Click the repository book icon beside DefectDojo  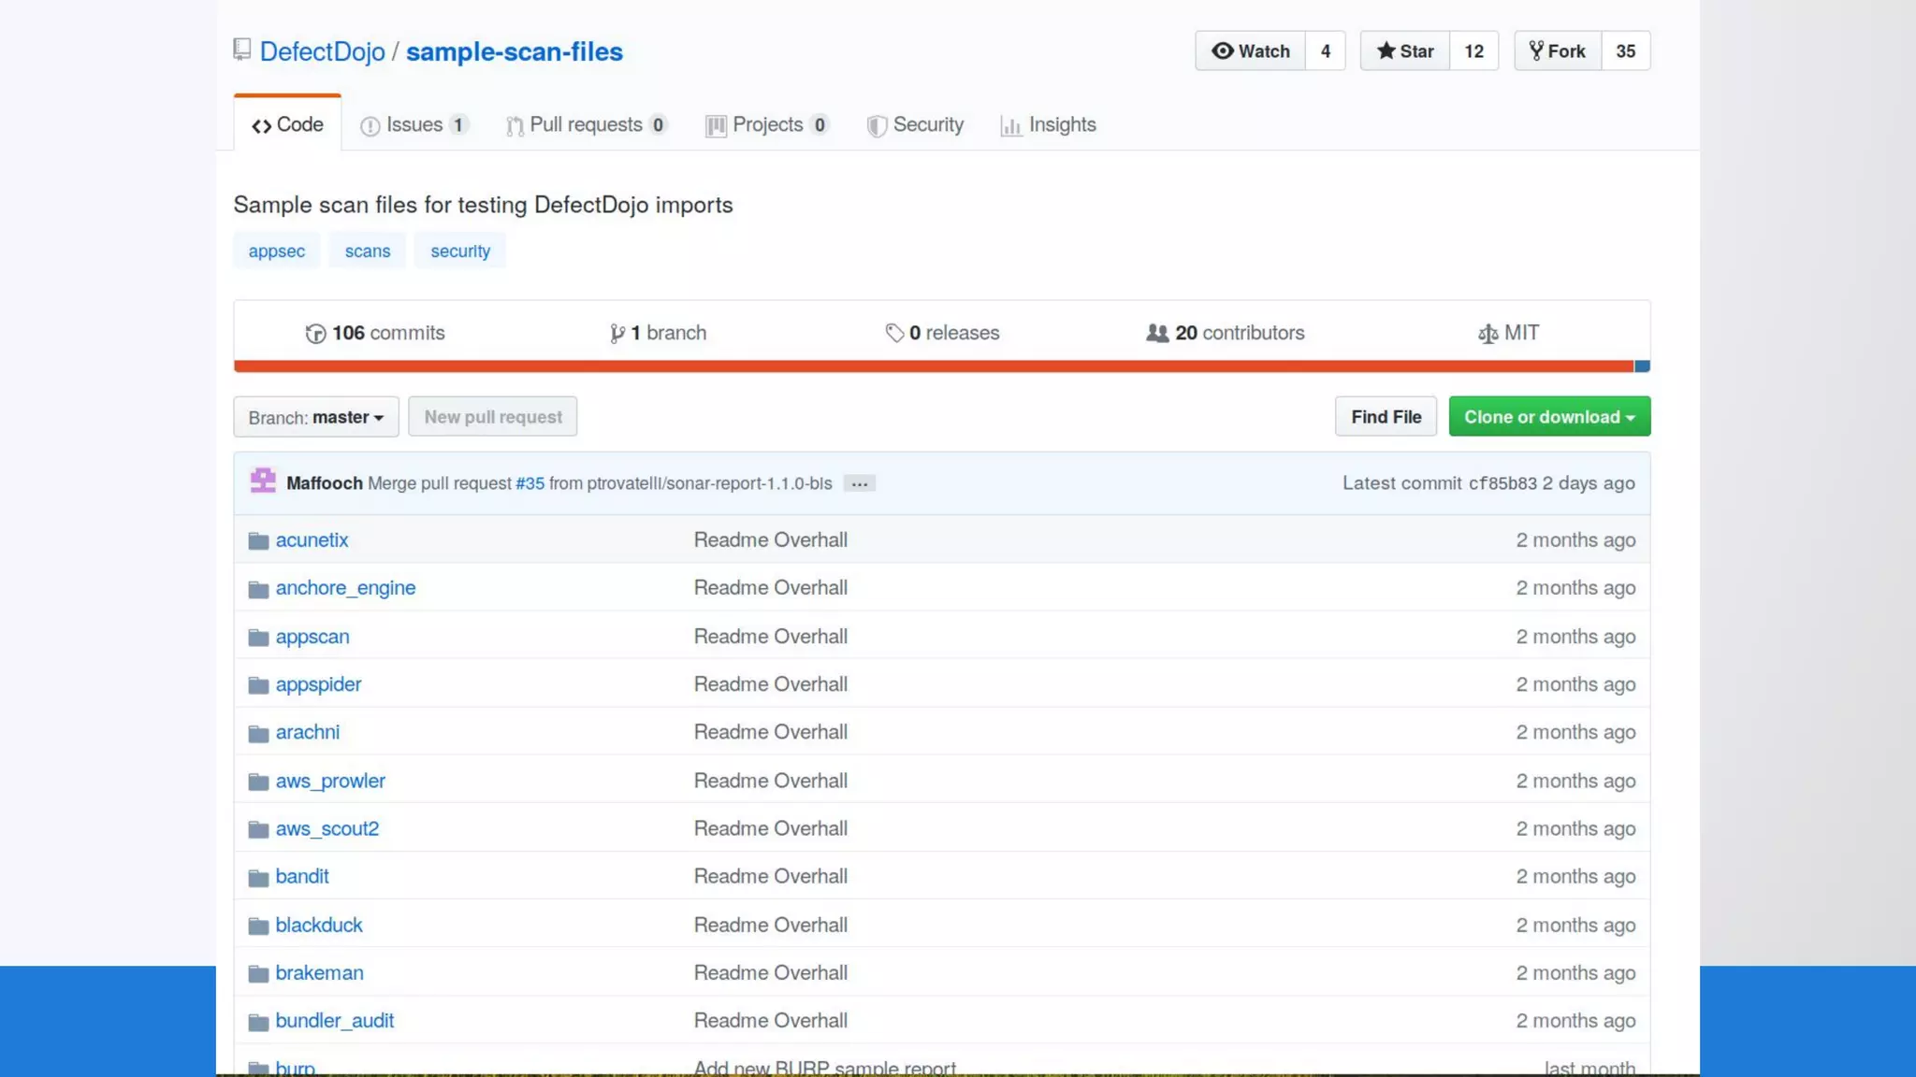[242, 50]
